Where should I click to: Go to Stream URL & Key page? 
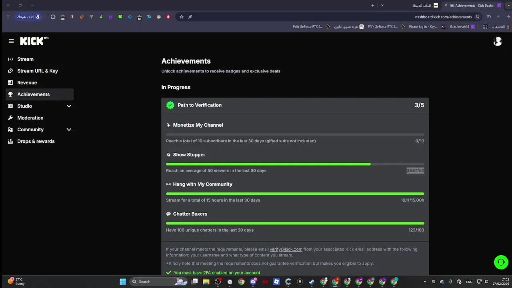click(x=40, y=71)
